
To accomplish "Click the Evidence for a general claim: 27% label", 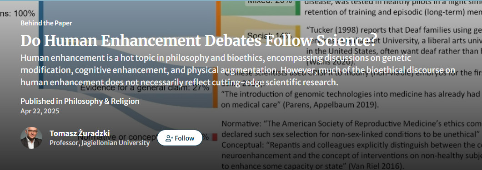I will (145, 88).
